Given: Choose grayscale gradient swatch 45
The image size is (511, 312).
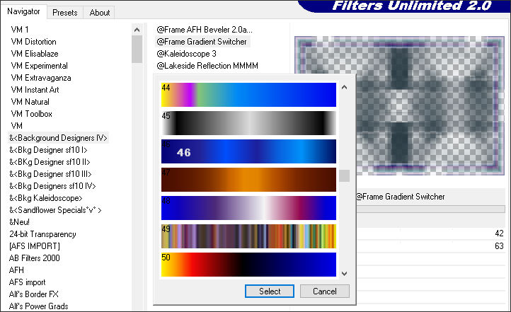Looking at the screenshot, I should (x=248, y=123).
